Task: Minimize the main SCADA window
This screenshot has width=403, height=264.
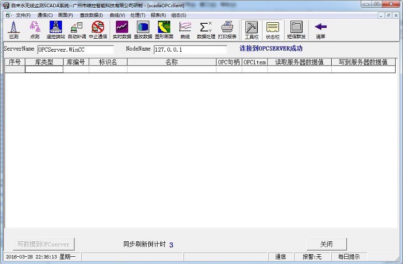Action: click(366, 4)
